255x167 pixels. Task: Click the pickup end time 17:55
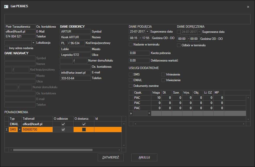click(146, 38)
